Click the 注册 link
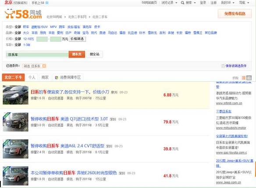 coord(213,3)
